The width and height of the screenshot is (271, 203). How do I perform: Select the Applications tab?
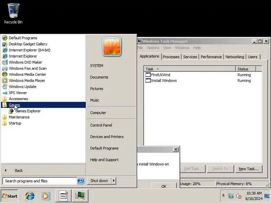(149, 56)
